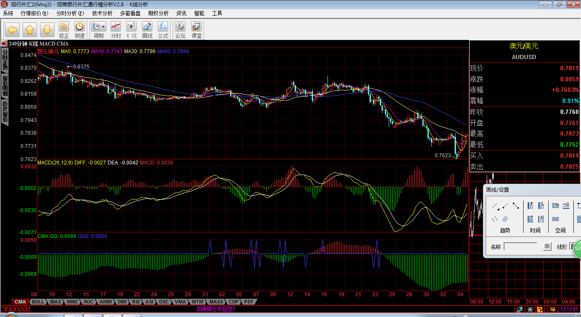The height and width of the screenshot is (317, 581).
Task: Open the 测速 speed test tool
Action: (80, 30)
